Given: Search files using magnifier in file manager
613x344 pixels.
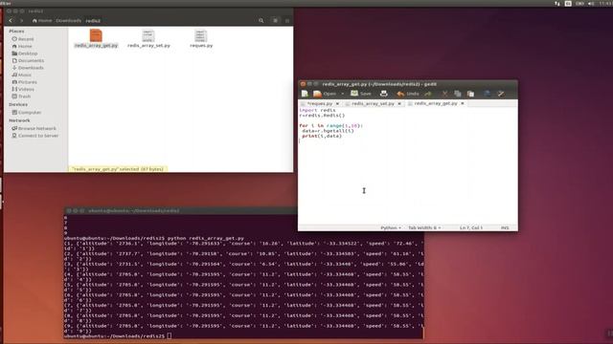Looking at the screenshot, I should click(x=261, y=21).
